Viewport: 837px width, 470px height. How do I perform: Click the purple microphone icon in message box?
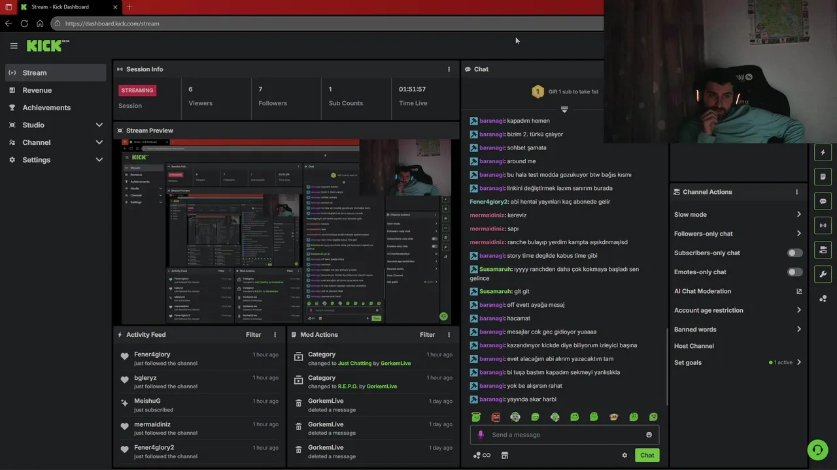(x=481, y=435)
